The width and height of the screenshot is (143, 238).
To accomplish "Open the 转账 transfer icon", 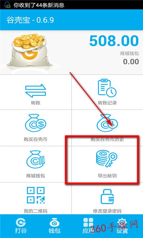I will (35, 91).
